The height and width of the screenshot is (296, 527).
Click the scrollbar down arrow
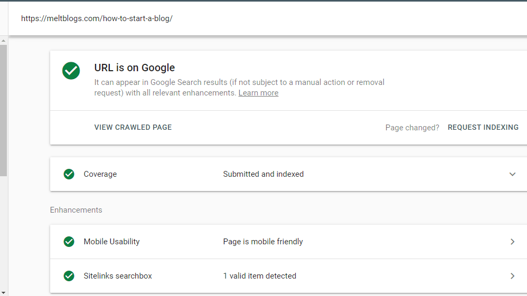[3, 293]
